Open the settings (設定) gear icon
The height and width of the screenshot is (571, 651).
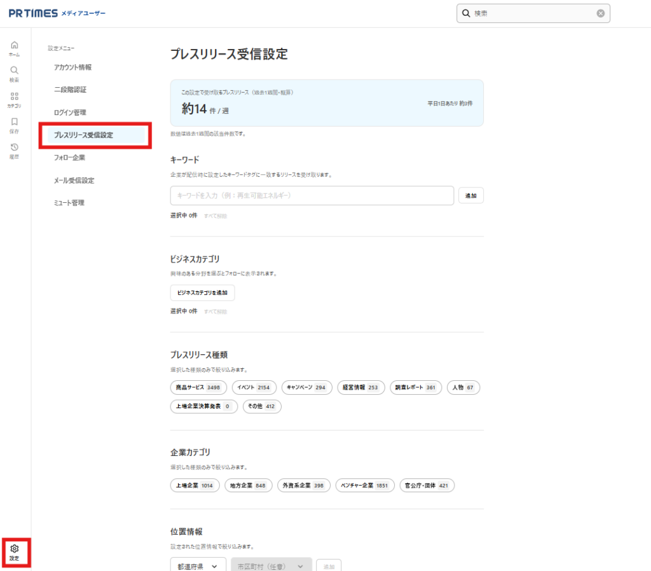coord(15,553)
